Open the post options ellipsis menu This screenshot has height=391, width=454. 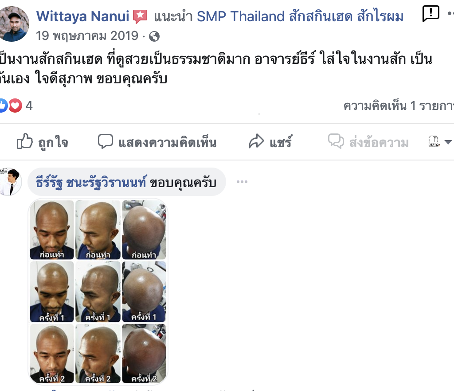coord(450,13)
